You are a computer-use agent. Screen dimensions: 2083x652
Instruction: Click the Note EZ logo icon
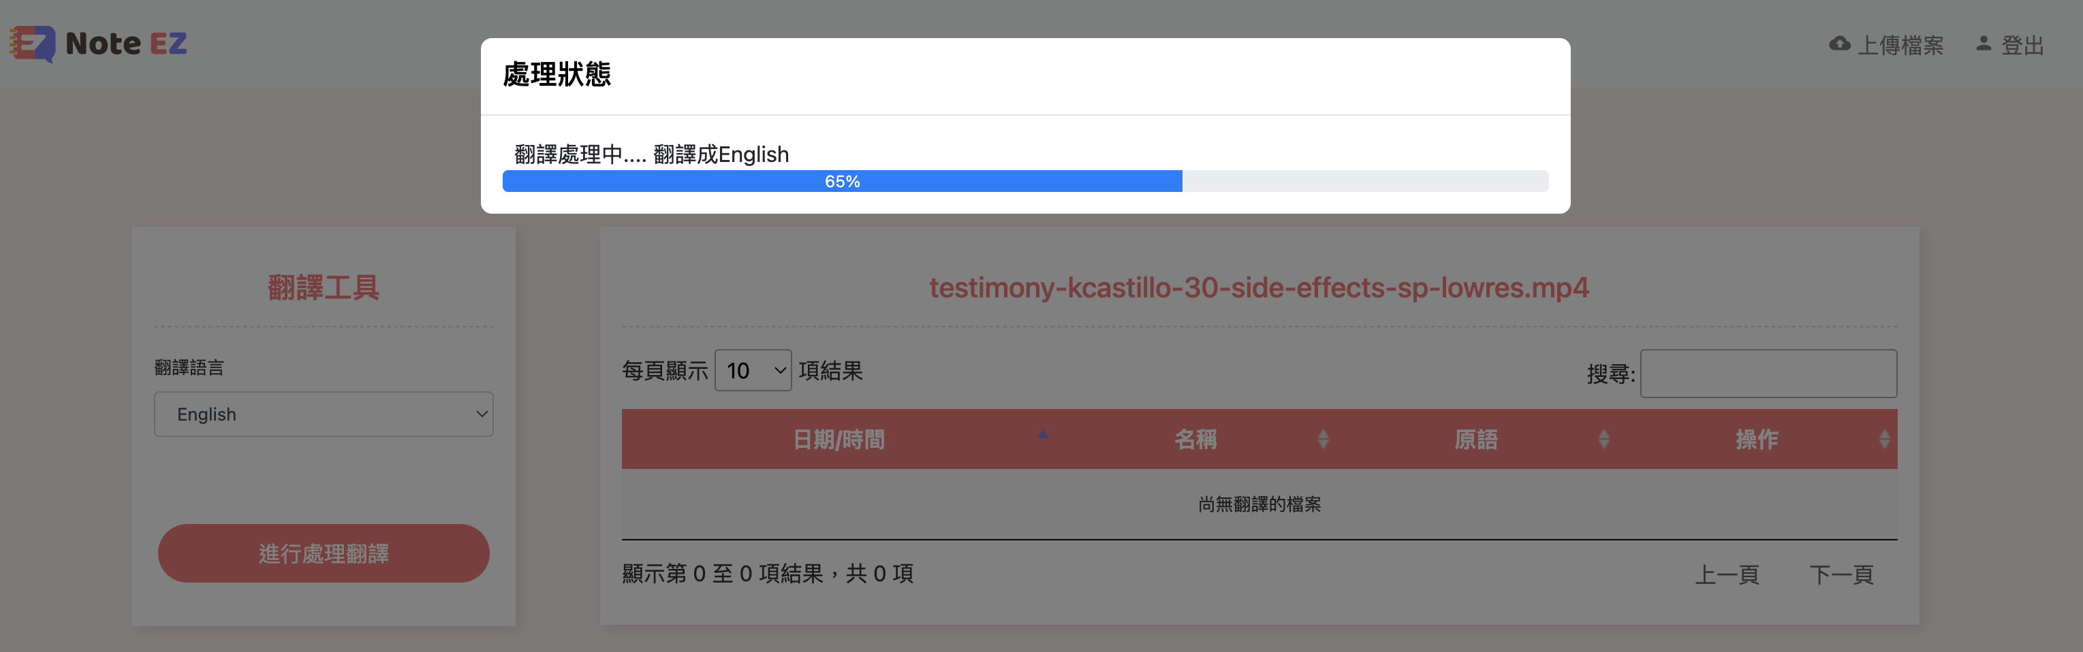(x=32, y=44)
